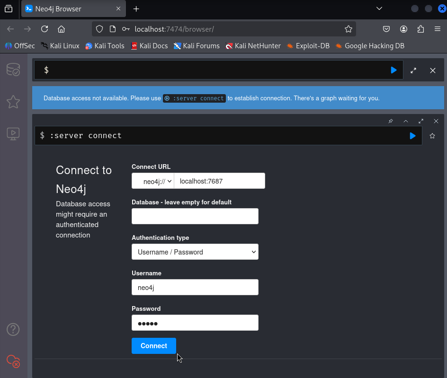Rerun the :server connect frame command
Screen dimensions: 447x378
tap(412, 136)
